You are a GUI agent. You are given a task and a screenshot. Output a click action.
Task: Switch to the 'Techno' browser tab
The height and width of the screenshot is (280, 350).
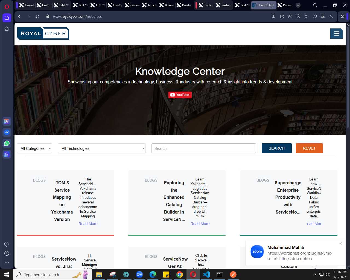206,5
